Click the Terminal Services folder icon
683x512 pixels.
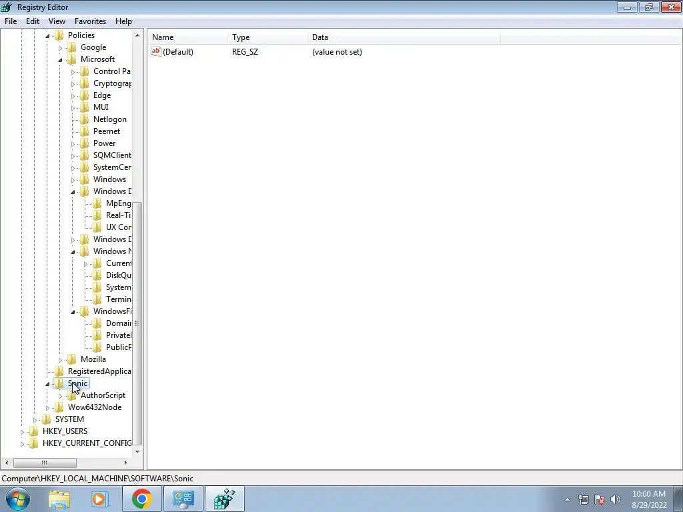coord(97,299)
